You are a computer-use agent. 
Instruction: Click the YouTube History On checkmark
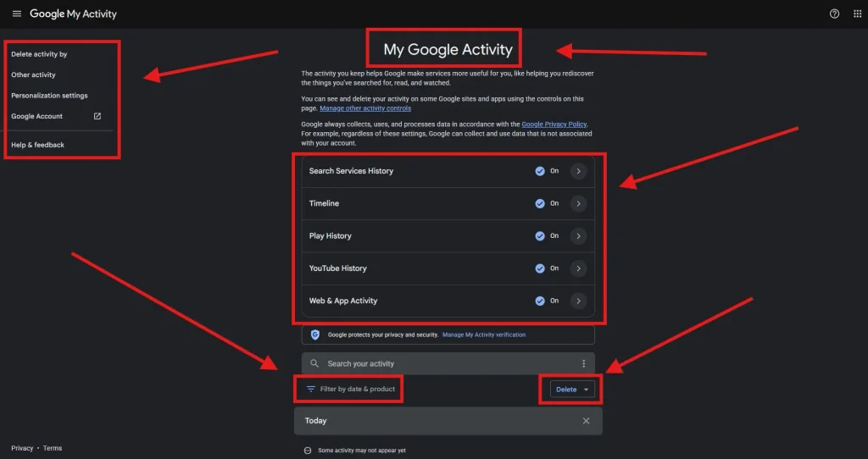click(540, 268)
